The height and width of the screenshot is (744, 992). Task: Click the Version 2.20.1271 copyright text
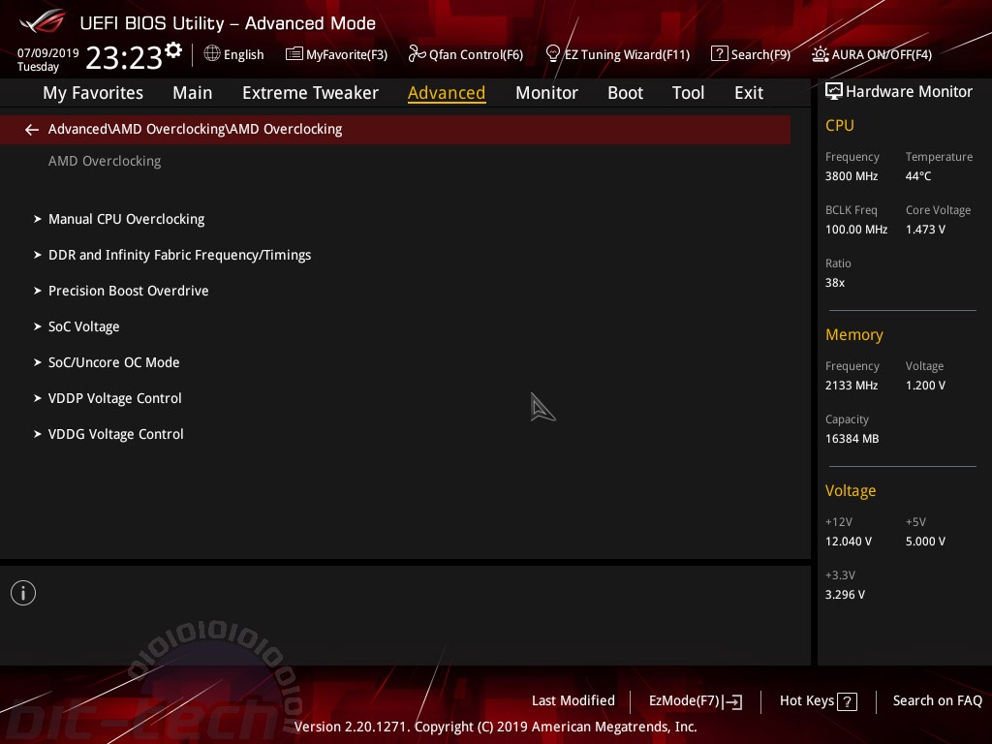[x=495, y=727]
